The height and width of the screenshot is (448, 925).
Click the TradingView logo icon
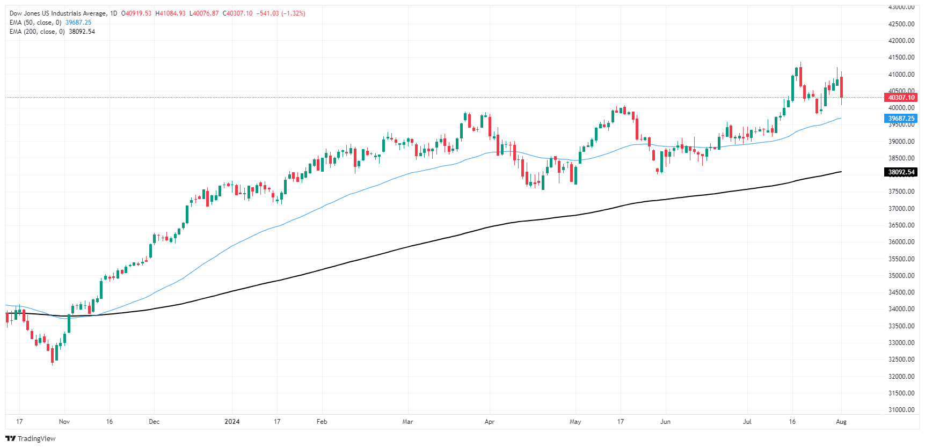(x=11, y=438)
